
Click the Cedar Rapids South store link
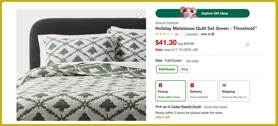pos(186,107)
